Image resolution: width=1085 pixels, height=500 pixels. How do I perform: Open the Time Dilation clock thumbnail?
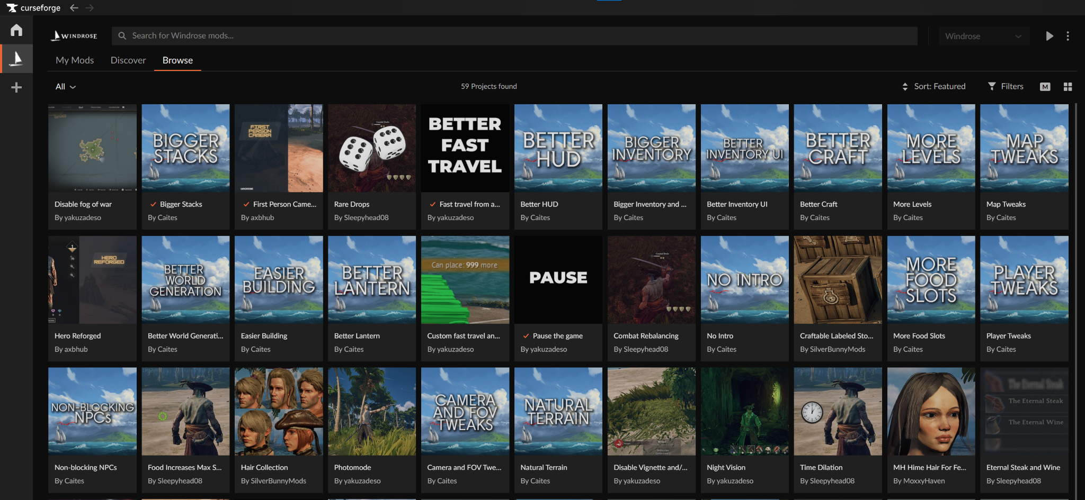point(838,412)
